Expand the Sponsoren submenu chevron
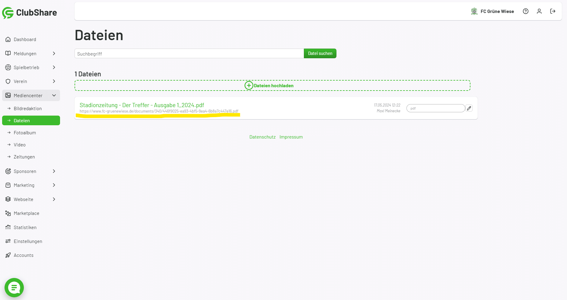567x300 pixels. point(54,171)
